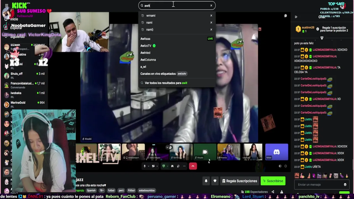Open screen share options dropdown arrow
The height and width of the screenshot is (199, 354).
pyautogui.click(x=167, y=166)
